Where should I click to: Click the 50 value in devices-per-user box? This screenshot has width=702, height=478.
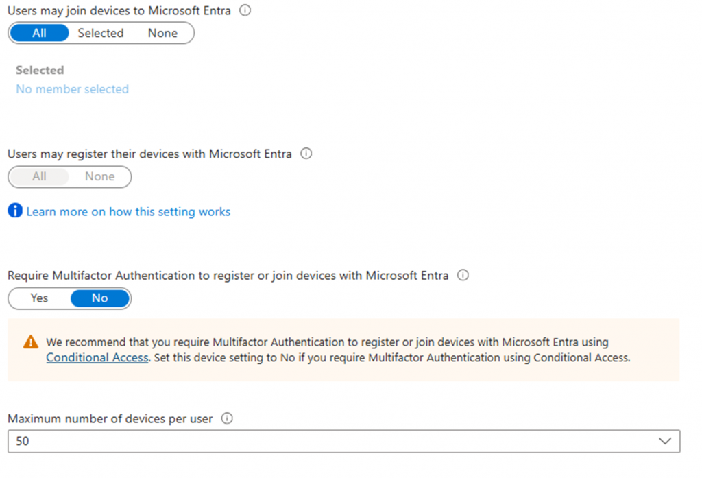pos(23,441)
